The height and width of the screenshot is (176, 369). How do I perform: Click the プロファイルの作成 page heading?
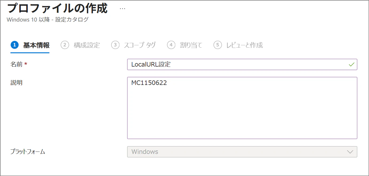[57, 8]
